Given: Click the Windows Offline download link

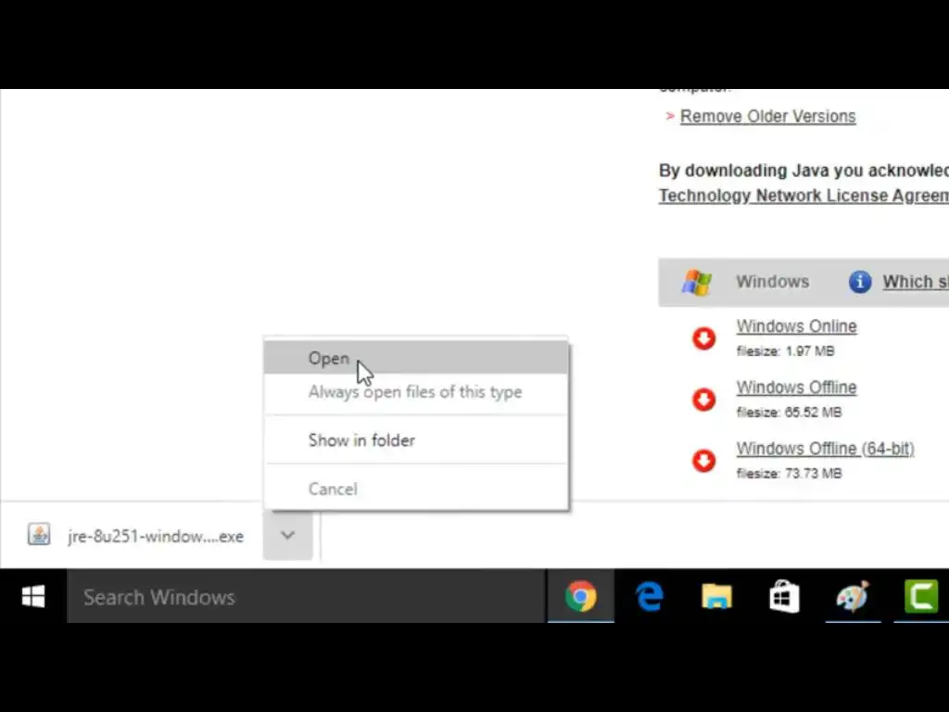Looking at the screenshot, I should [796, 388].
